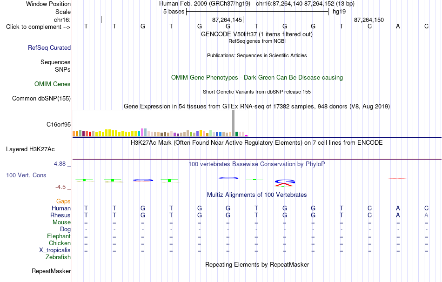
Task: Click the Layered H3K27Ac track label
Action: 30,149
